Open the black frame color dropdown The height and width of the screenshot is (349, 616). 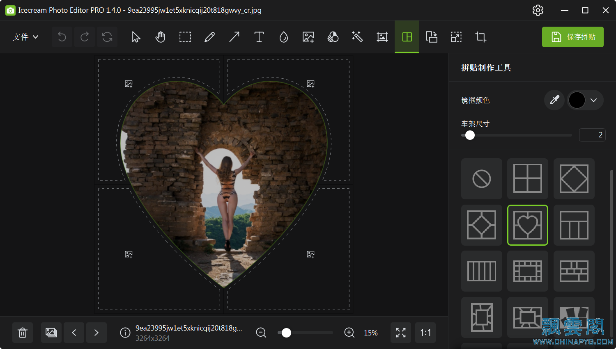(x=585, y=100)
